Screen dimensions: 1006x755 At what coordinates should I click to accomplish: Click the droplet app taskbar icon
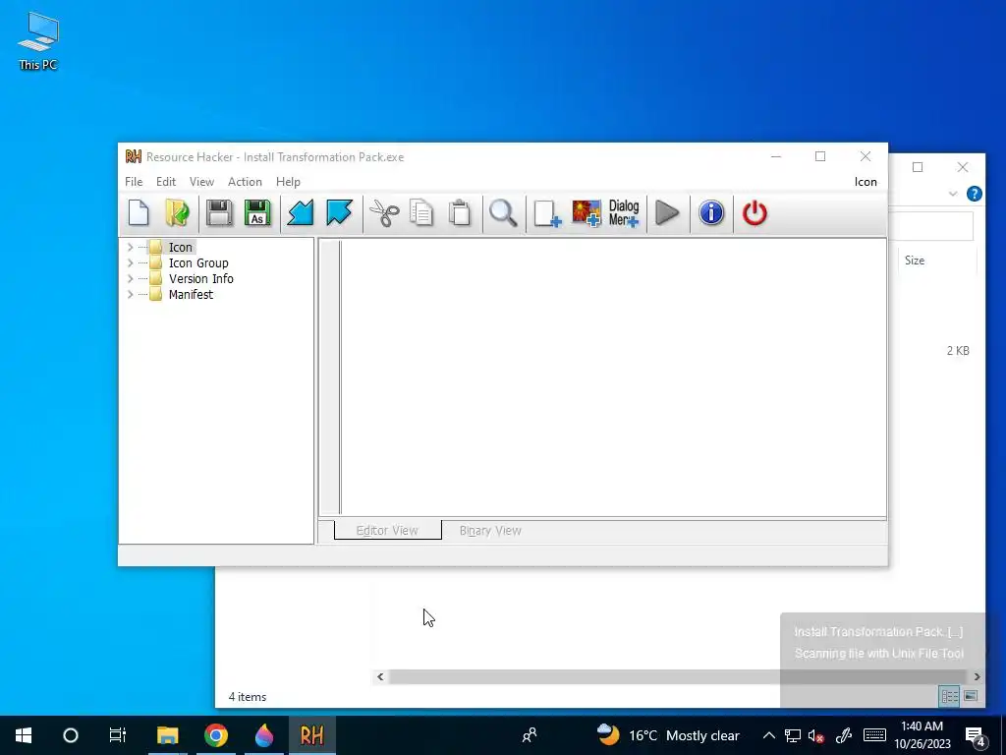(263, 735)
